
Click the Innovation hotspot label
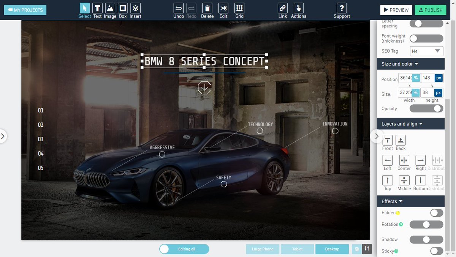[335, 124]
